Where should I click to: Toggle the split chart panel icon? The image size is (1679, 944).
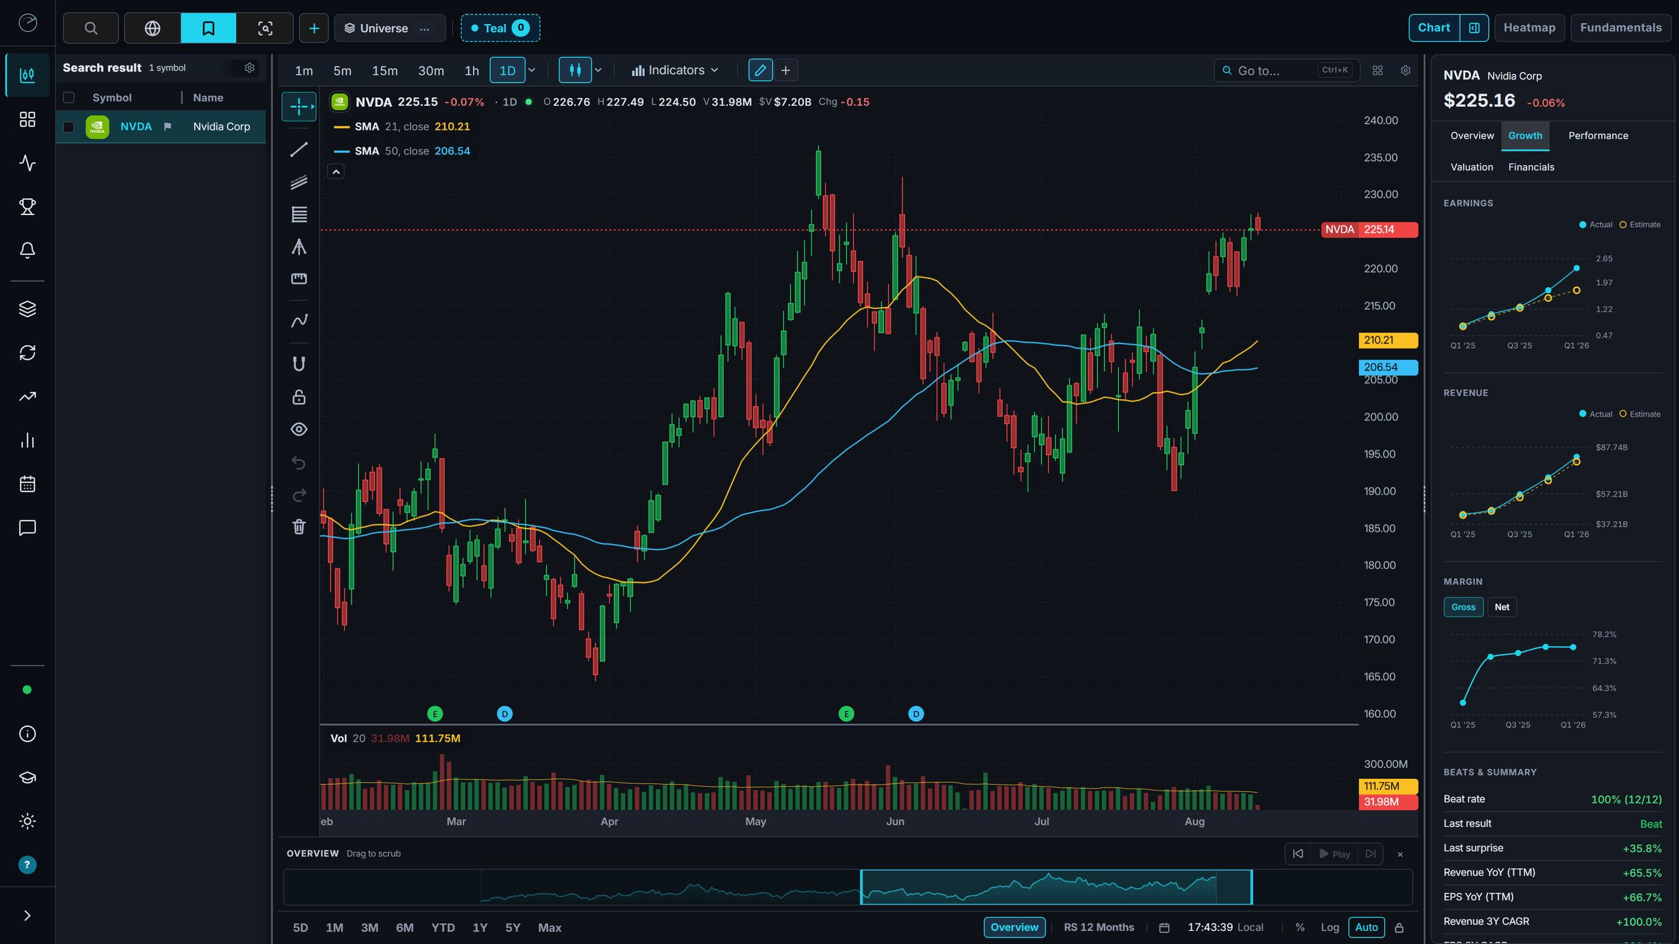coord(1474,28)
